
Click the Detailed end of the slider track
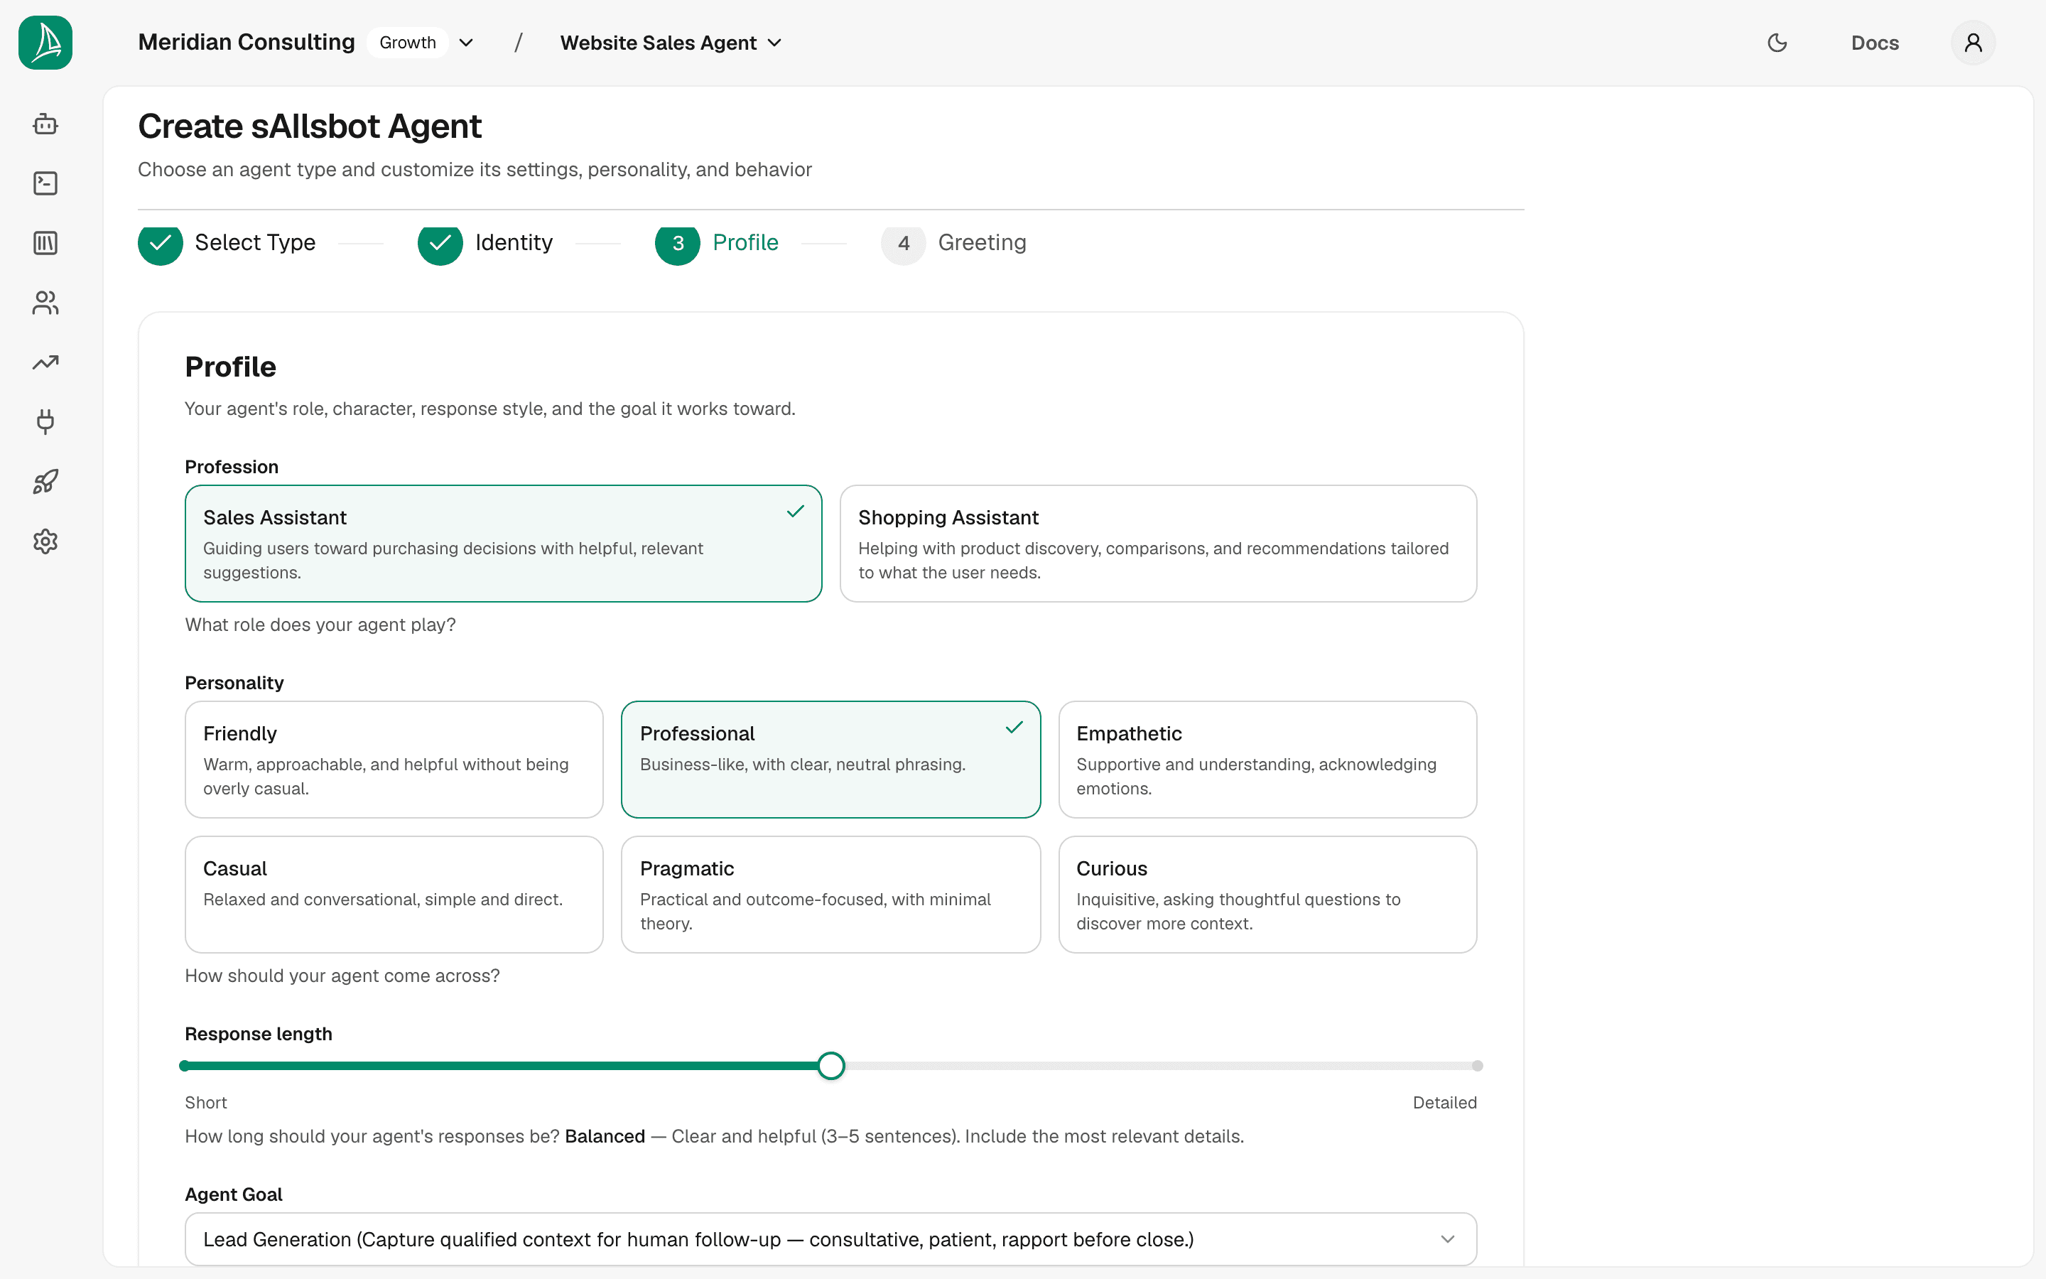pos(1476,1066)
